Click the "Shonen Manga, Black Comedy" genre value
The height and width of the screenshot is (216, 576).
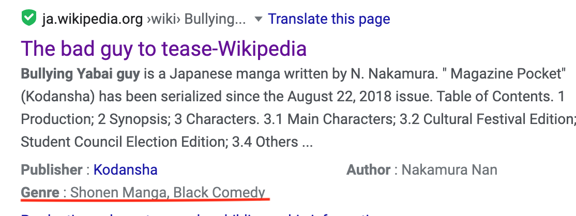[168, 193]
